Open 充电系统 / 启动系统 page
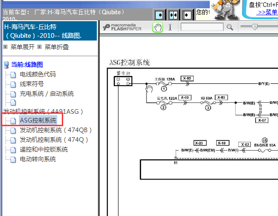The height and width of the screenshot is (216, 278). pos(47,94)
